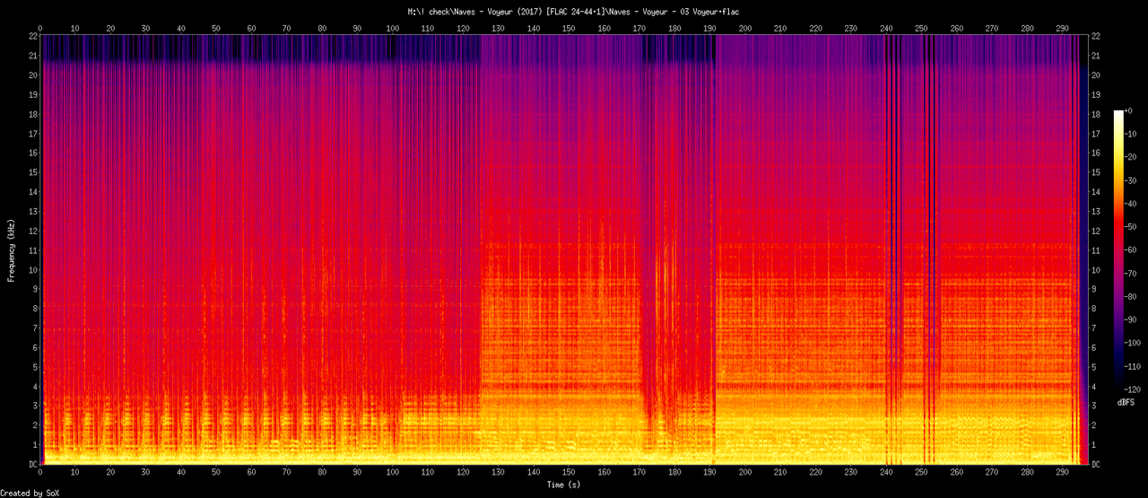Viewport: 1148px width, 498px height.
Task: Click '50' on the lower time axis
Action: click(x=215, y=472)
